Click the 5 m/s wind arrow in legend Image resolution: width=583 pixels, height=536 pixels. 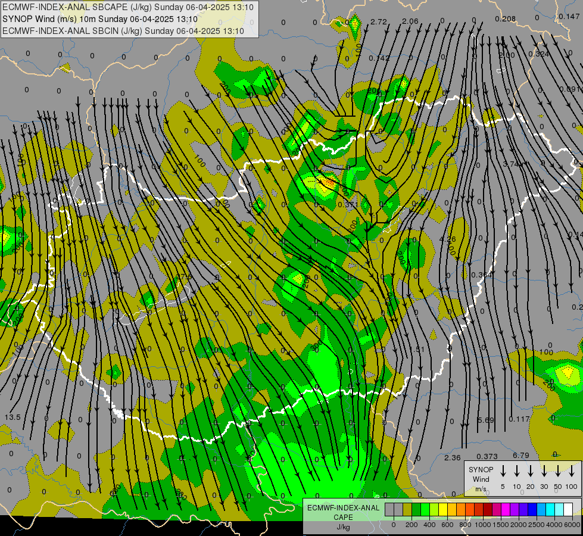pos(503,470)
